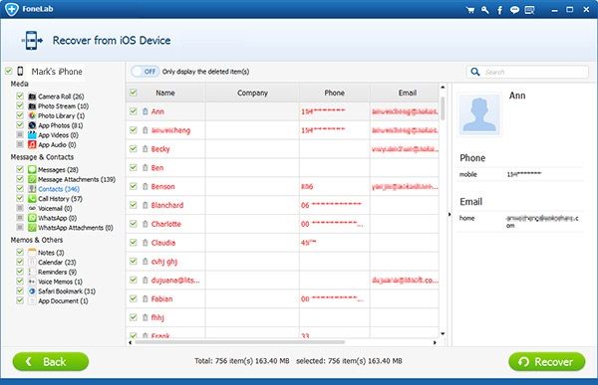Select the fhhj contact row
The width and height of the screenshot is (598, 385).
[x=283, y=317]
